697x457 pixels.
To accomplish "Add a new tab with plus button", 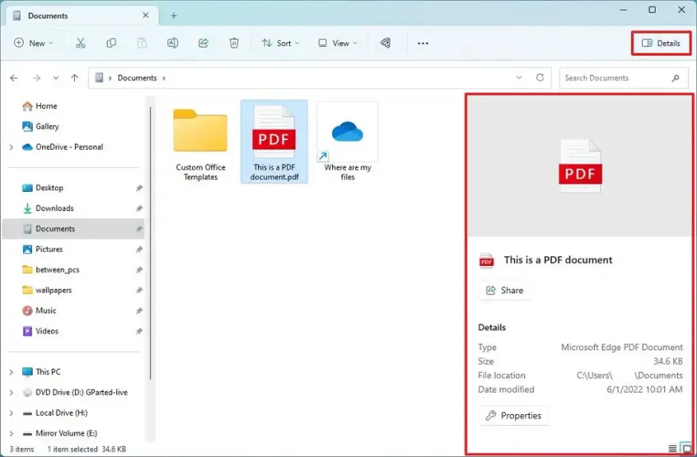I will (x=174, y=16).
